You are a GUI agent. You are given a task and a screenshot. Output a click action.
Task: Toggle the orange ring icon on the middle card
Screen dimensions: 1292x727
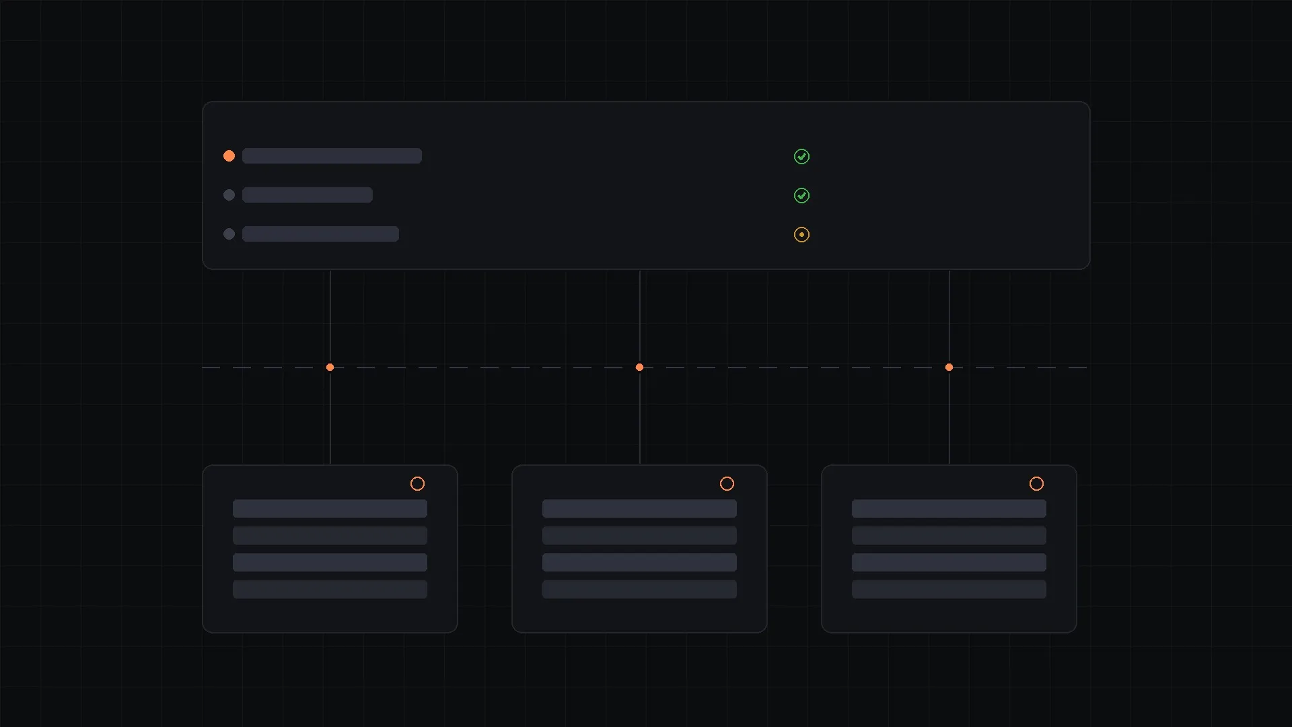click(x=727, y=484)
